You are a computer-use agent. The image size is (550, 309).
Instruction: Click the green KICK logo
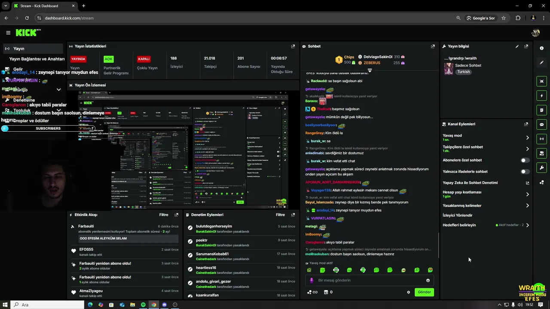pyautogui.click(x=28, y=33)
